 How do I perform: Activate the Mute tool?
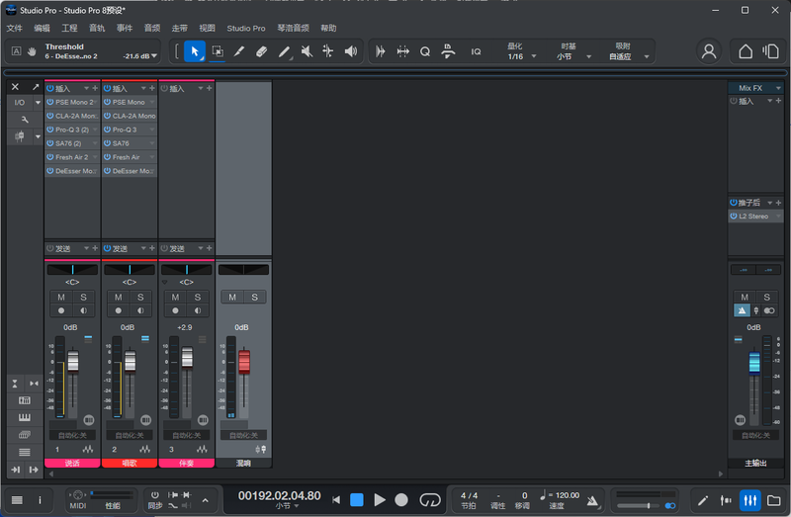coord(307,51)
